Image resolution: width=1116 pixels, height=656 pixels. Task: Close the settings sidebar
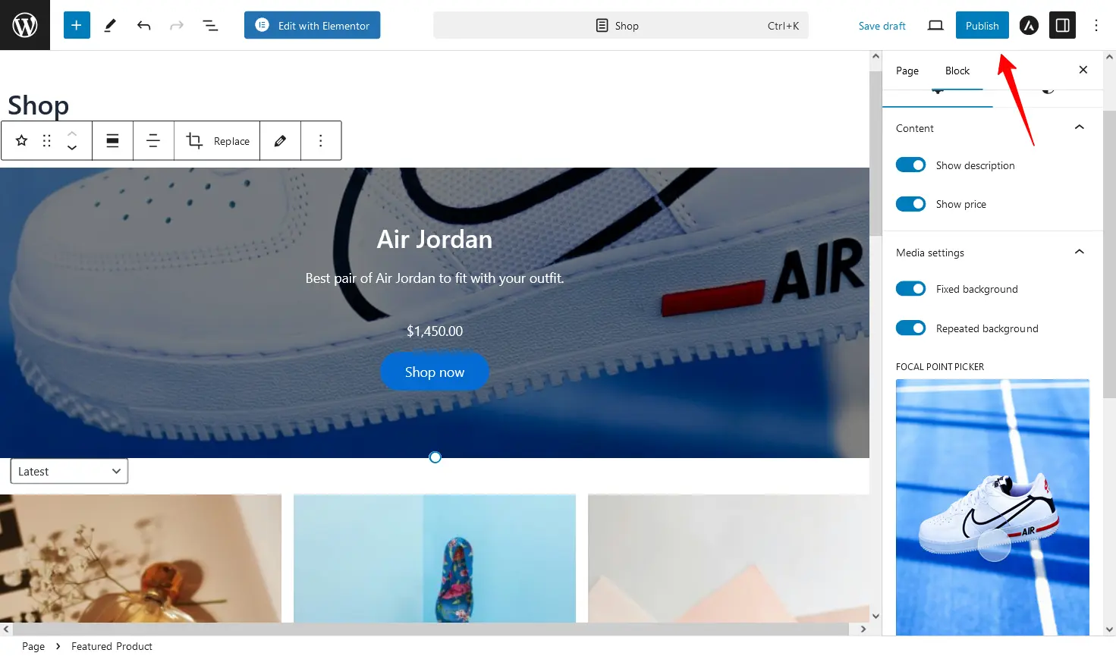1083,70
